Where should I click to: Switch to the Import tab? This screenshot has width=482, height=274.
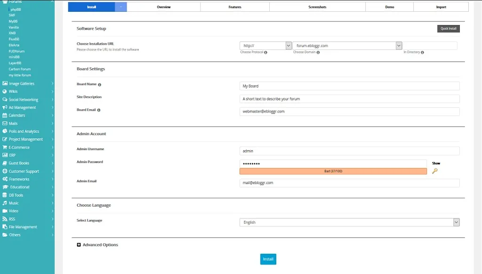click(441, 7)
